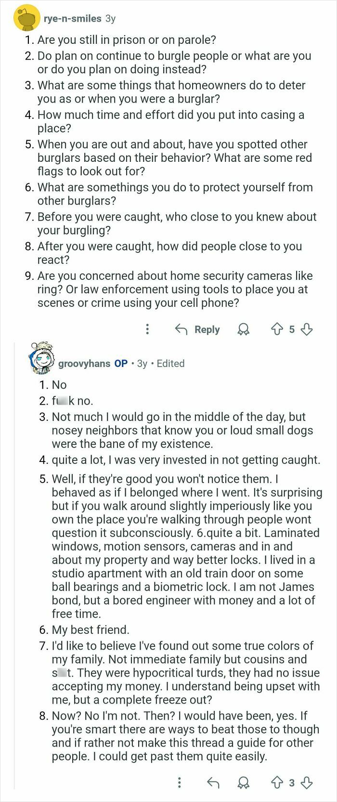Give an award to rye-n-smiles's comment
Viewport: 337px width, 802px height.
pyautogui.click(x=244, y=329)
